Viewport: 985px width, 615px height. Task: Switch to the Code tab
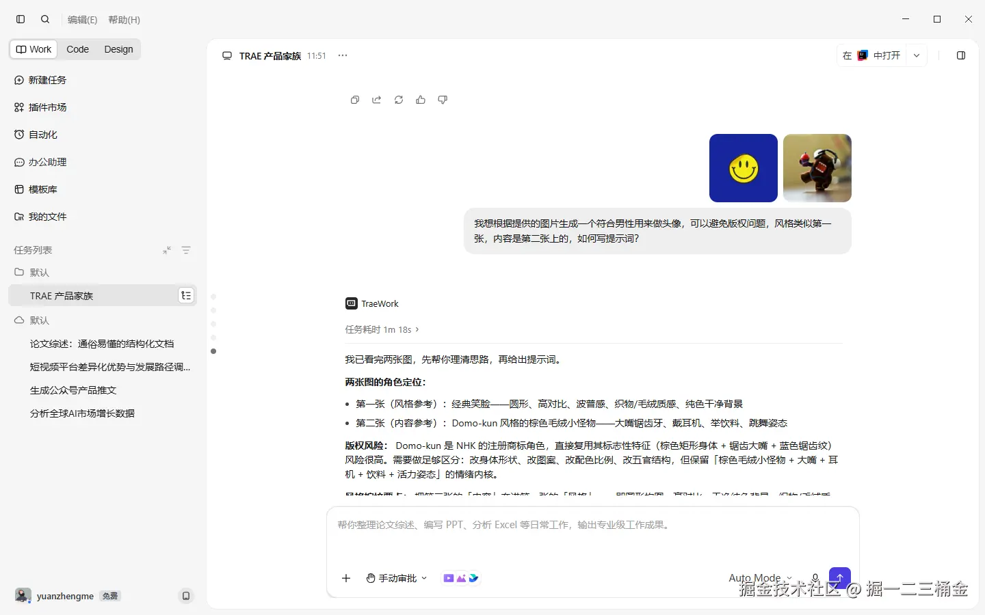78,49
